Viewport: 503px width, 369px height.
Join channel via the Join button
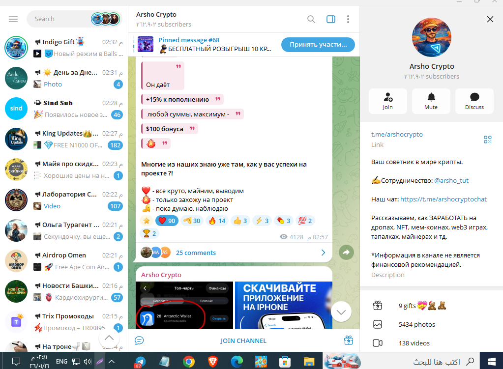click(388, 101)
